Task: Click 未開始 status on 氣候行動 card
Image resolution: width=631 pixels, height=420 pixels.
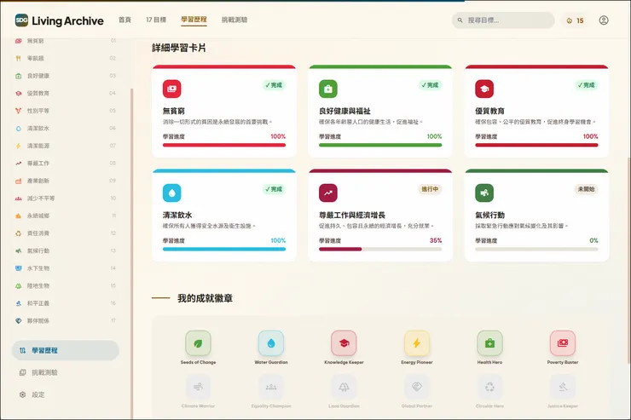Action: (x=586, y=189)
